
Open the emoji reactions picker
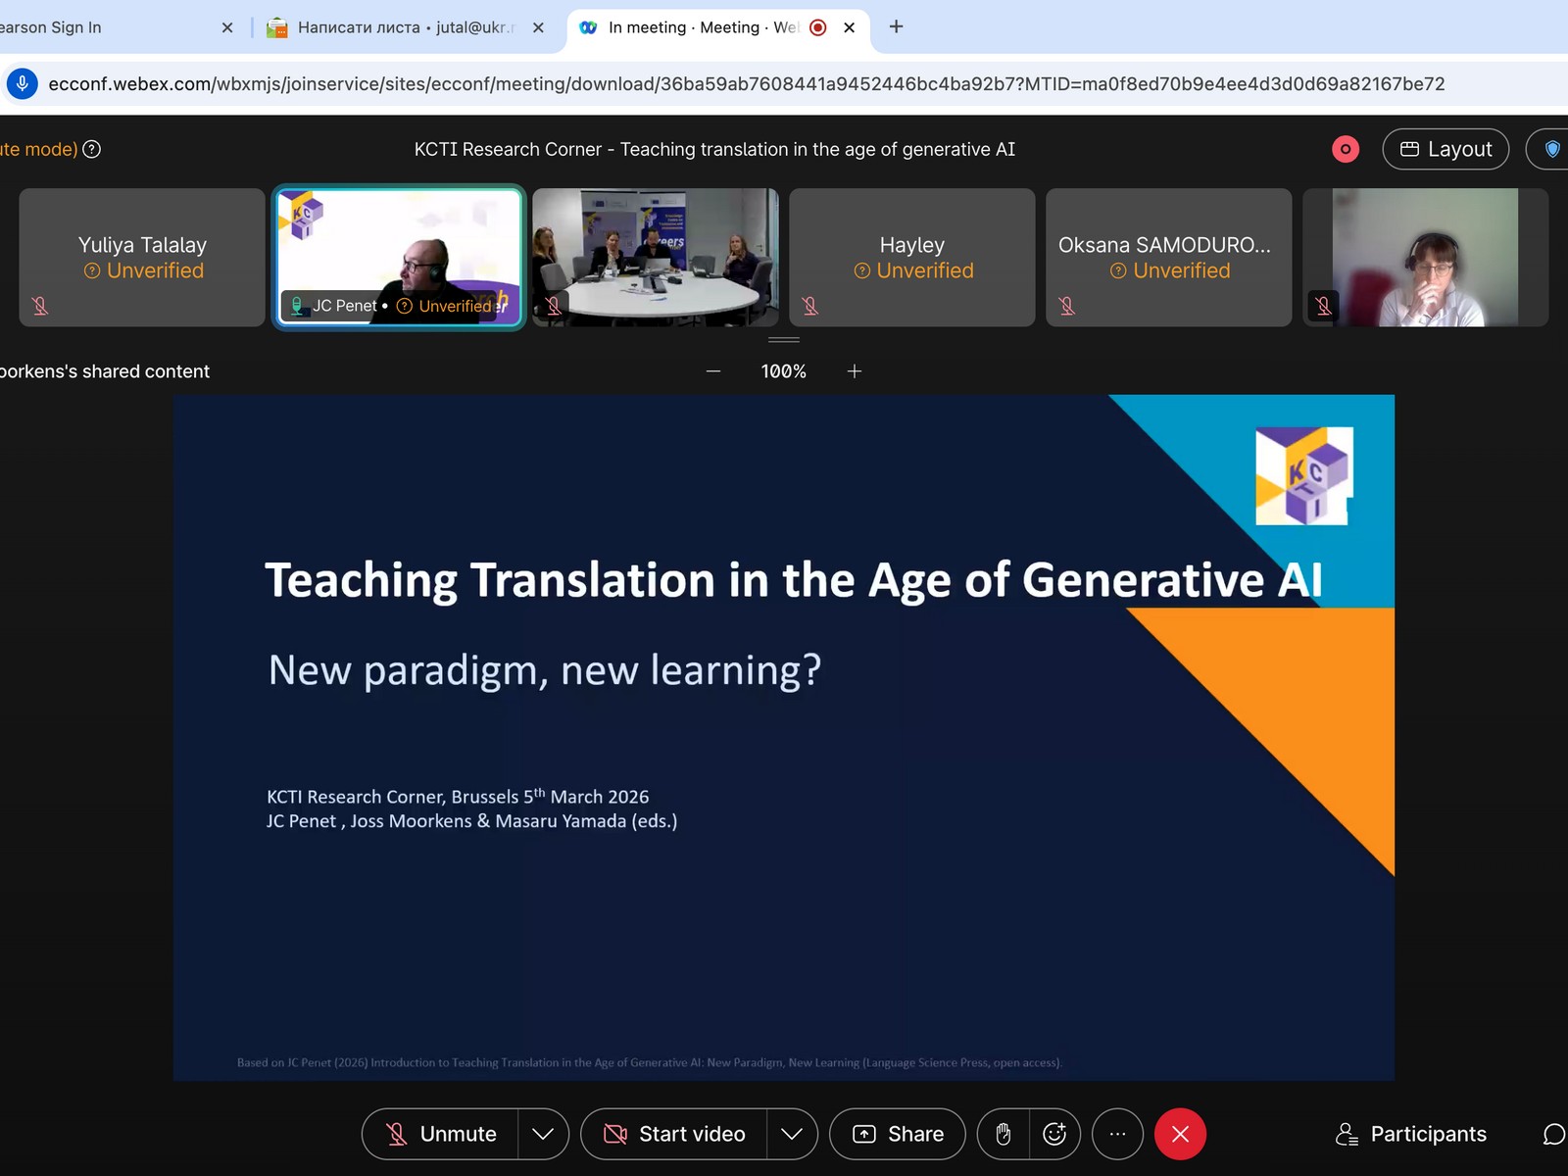(1054, 1134)
